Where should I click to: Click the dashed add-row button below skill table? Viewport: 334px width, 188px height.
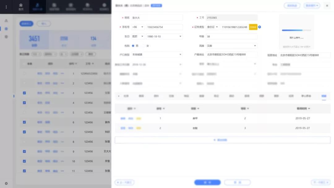[x=223, y=140]
